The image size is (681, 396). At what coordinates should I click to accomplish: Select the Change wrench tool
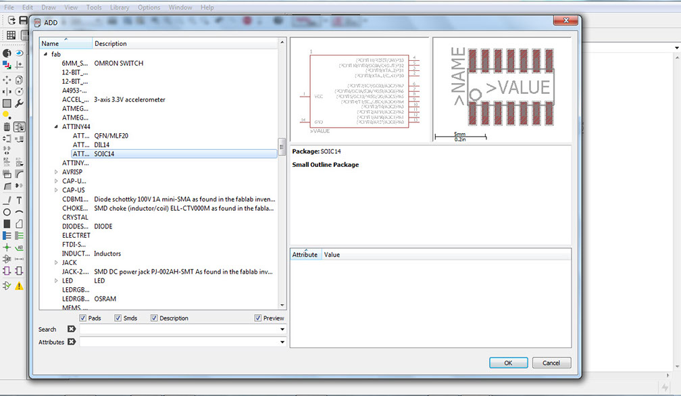19,103
